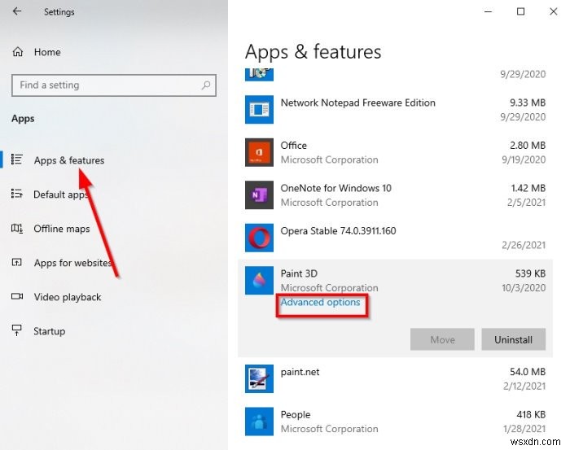
Task: Select the Office app name
Action: (294, 146)
